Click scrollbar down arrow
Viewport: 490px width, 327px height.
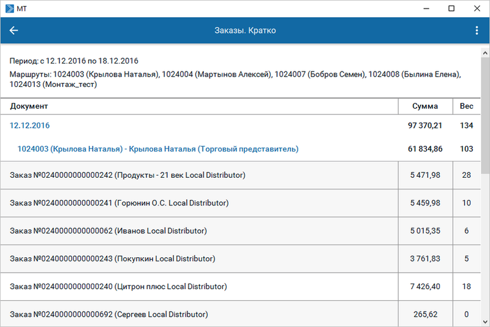click(485, 321)
